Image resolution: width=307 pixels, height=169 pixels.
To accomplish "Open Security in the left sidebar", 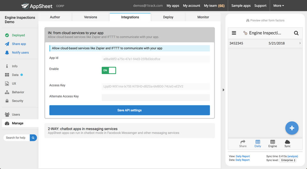I will click(18, 101).
